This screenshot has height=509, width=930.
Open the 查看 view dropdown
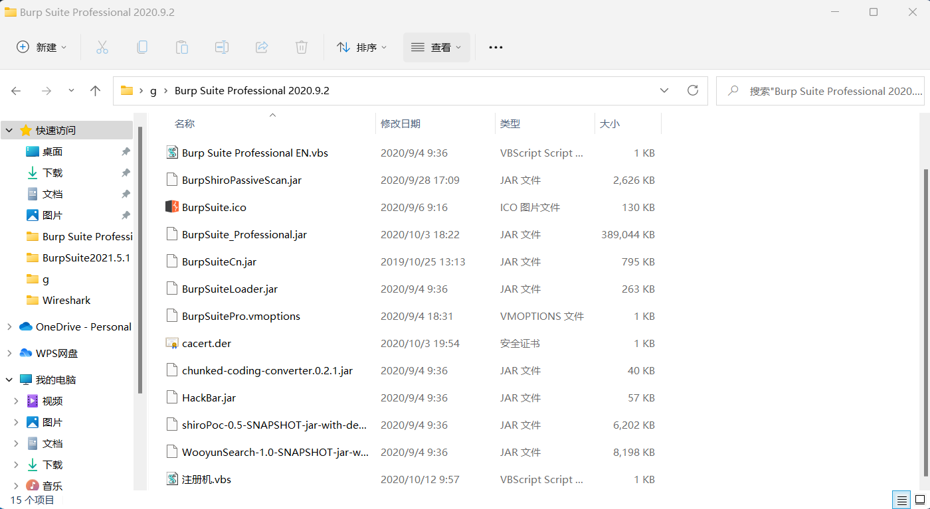(436, 47)
